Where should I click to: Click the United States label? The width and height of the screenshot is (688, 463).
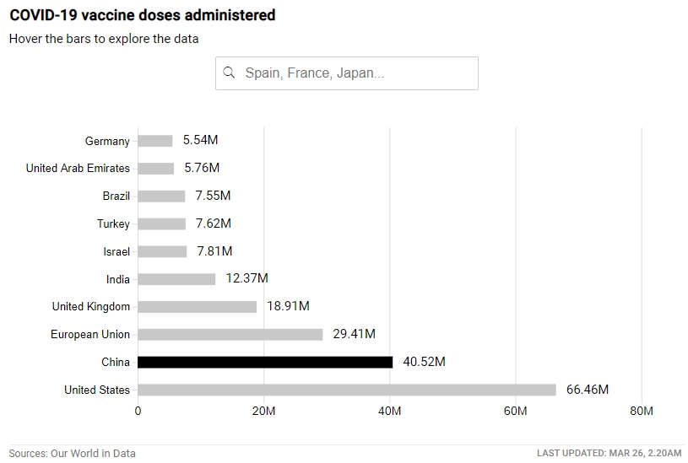pos(97,390)
